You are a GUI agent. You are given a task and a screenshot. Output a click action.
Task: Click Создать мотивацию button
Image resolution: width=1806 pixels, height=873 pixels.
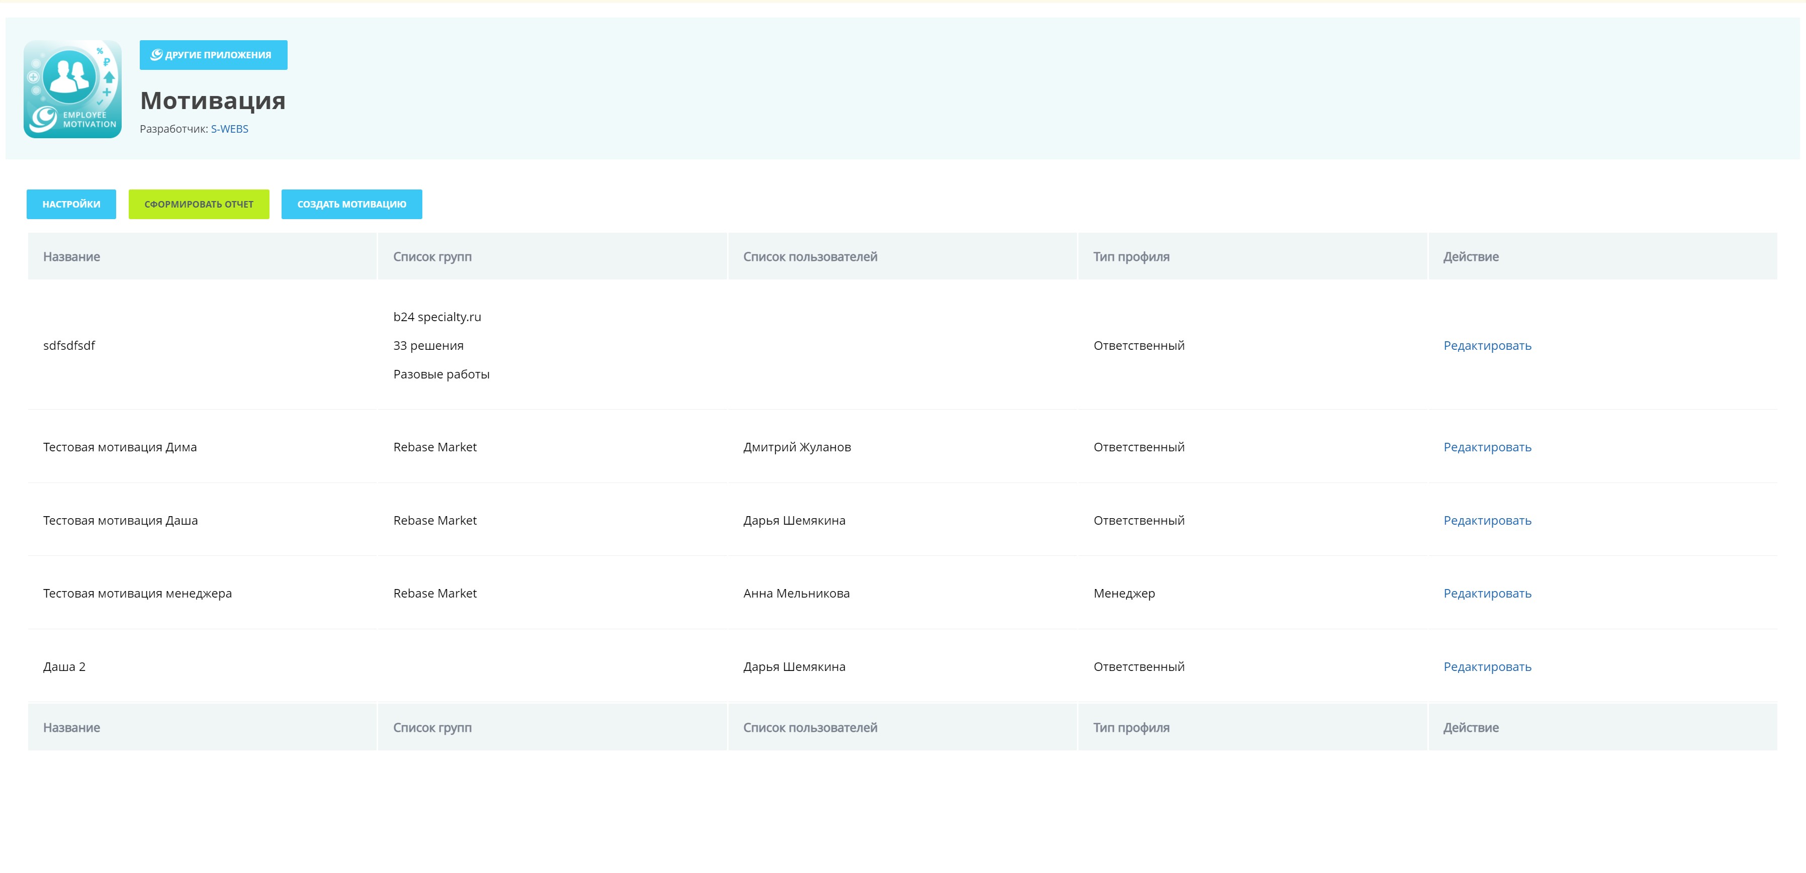point(351,204)
